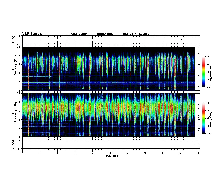The height and width of the screenshot is (172, 223).
Task: Click the ch.1 color scale bar
Action: tap(204, 72)
